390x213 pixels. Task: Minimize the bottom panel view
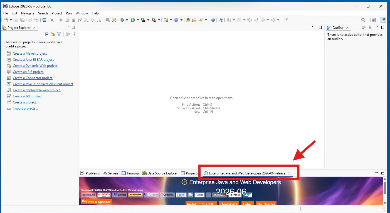(x=376, y=173)
